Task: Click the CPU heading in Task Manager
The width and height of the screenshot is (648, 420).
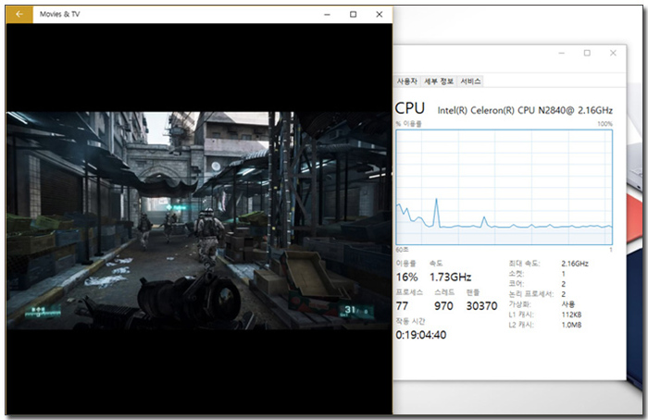Action: [x=409, y=108]
